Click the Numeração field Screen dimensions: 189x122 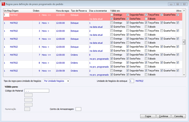pyautogui.click(x=27, y=109)
